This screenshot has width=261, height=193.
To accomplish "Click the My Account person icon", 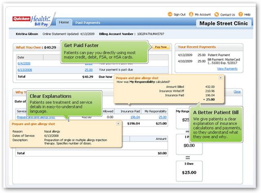I will pyautogui.click(x=191, y=14).
